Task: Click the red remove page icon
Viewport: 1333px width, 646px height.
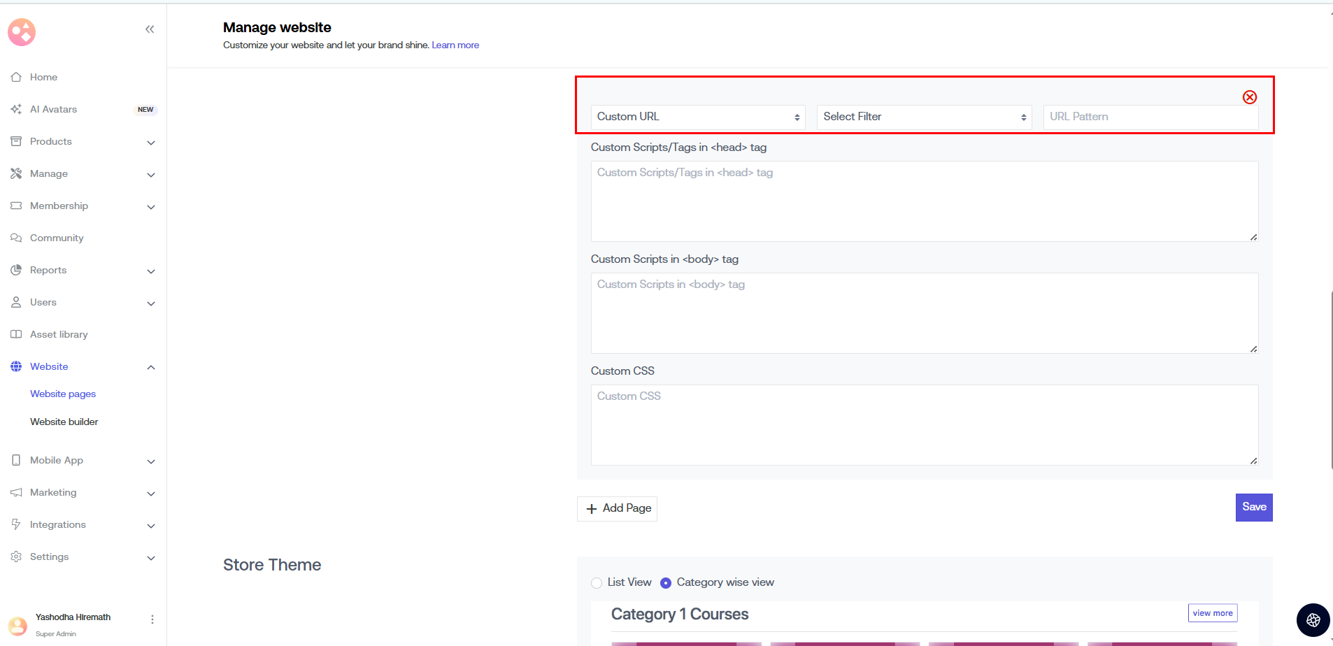Action: (1249, 97)
